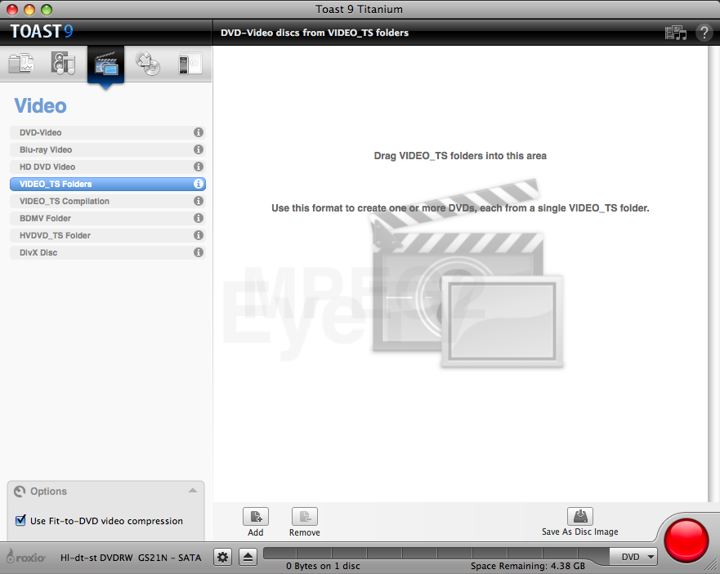Toggle Use Fit-to-DVD video compression
720x574 pixels.
click(x=20, y=520)
